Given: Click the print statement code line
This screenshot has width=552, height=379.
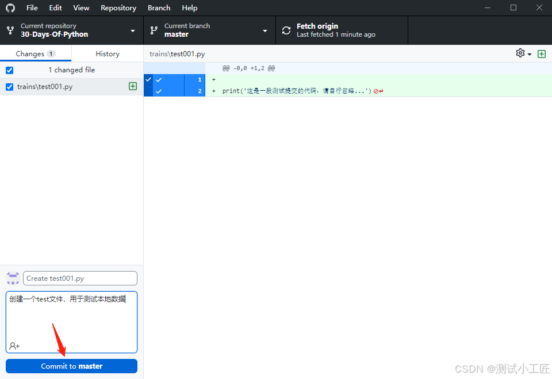Looking at the screenshot, I should (297, 91).
